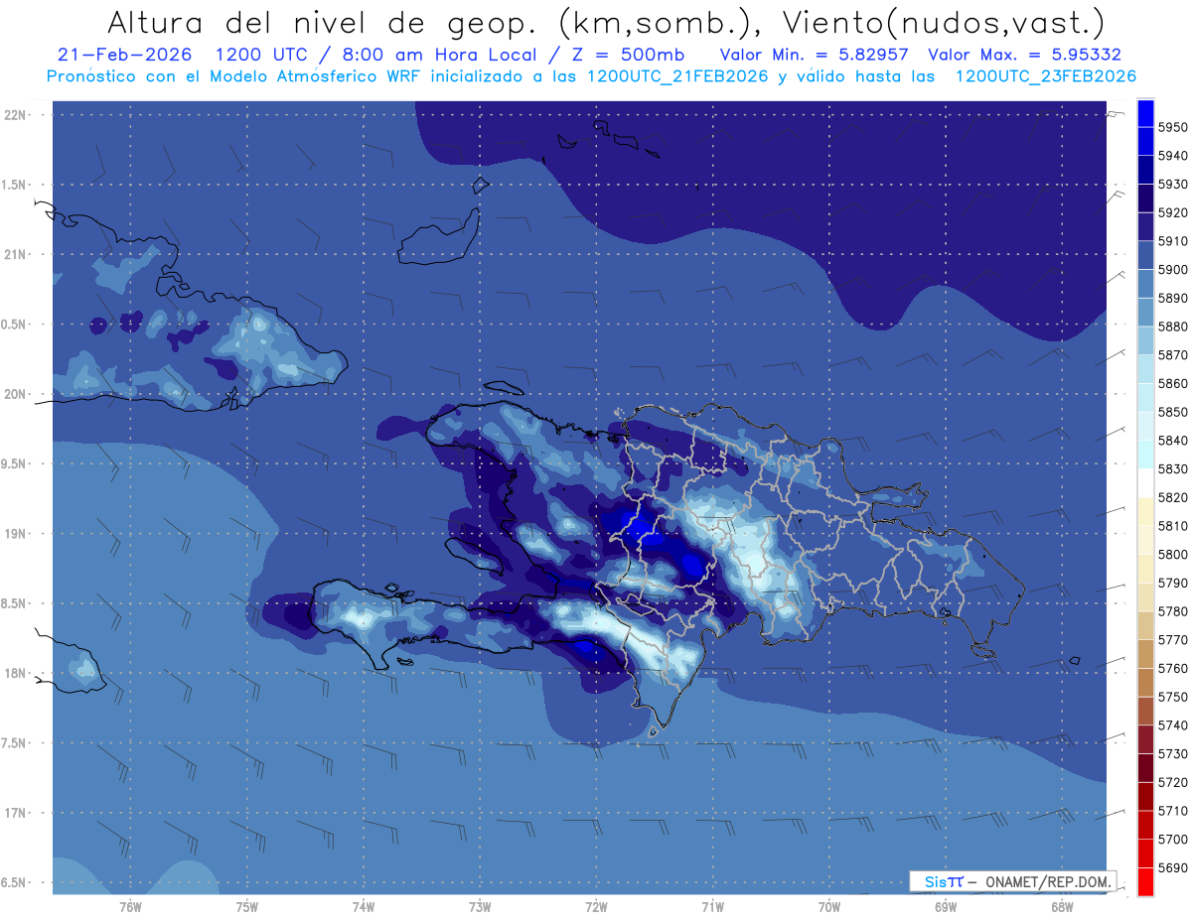The image size is (1192, 920).
Task: Click the '72W' longitude axis label
Action: tap(596, 907)
